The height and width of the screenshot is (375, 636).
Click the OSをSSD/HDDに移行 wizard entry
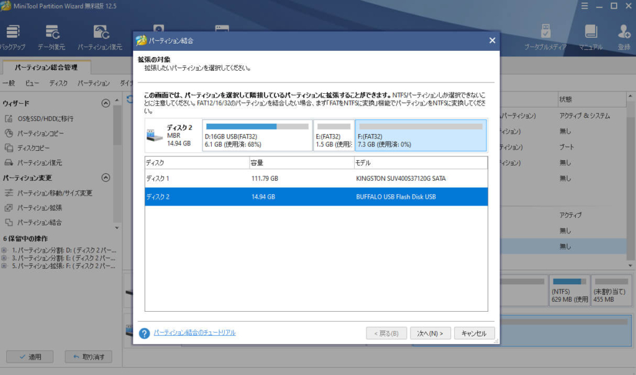[x=45, y=119]
